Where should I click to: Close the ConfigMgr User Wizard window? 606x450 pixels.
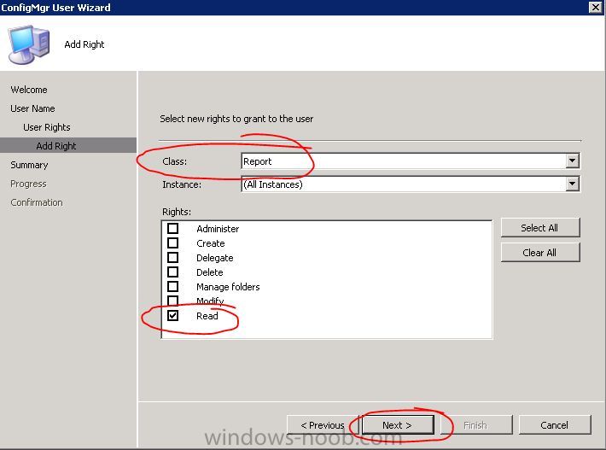point(596,8)
